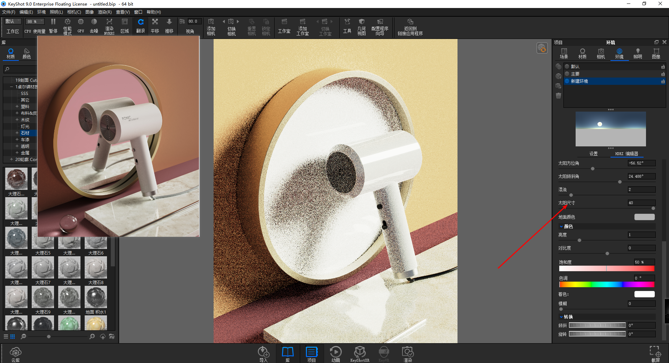Collapse the 转换 section in HDRI editor
This screenshot has height=363, width=669.
coord(561,317)
